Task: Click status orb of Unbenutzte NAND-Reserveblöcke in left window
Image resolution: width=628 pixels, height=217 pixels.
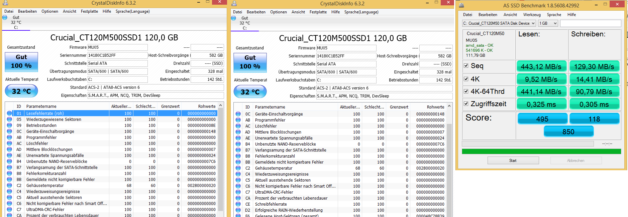Action: click(9, 161)
